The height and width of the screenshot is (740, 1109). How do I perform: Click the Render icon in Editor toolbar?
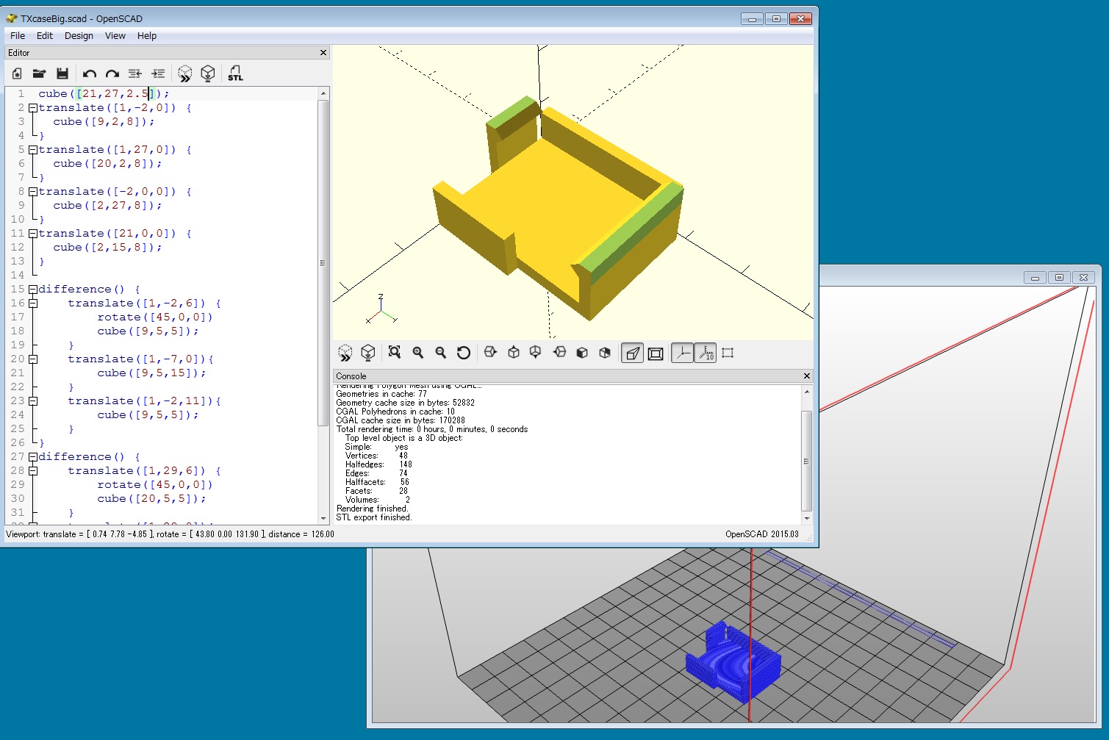208,73
